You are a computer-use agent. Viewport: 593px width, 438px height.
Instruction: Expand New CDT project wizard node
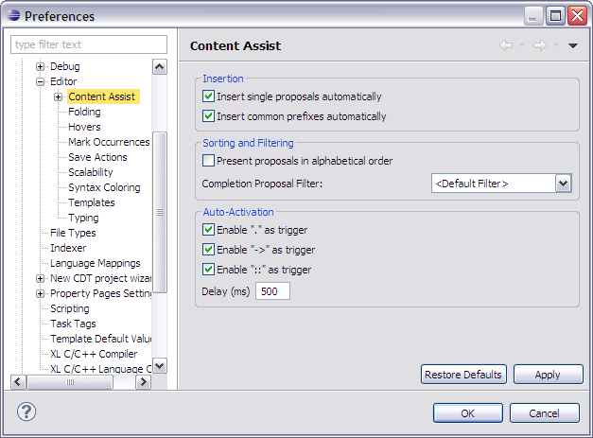tap(40, 278)
